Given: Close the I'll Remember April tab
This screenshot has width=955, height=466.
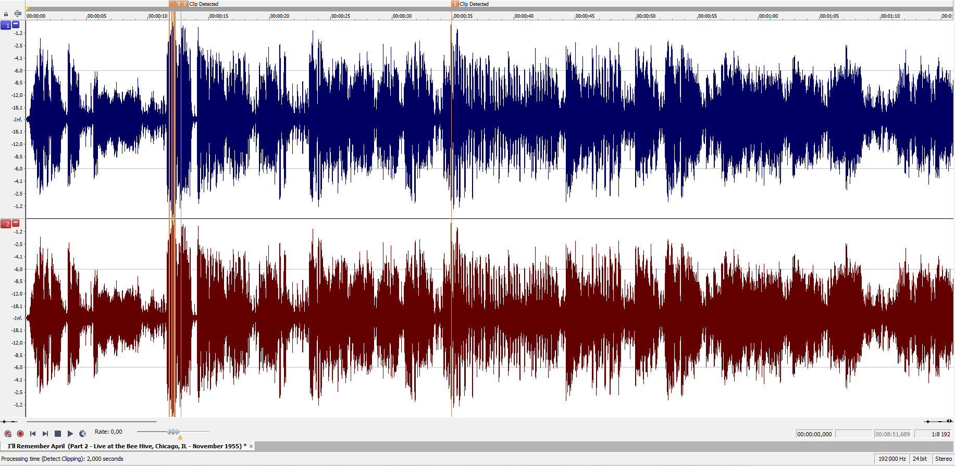Looking at the screenshot, I should coord(251,446).
